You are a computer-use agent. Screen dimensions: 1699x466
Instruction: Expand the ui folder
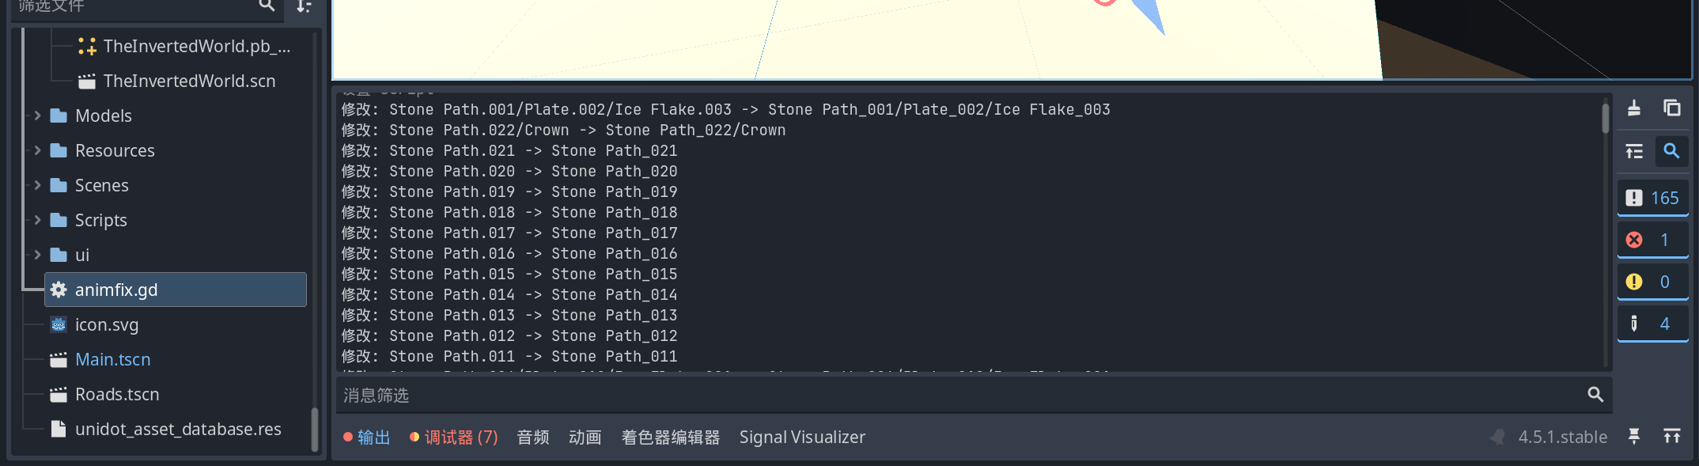pyautogui.click(x=36, y=255)
